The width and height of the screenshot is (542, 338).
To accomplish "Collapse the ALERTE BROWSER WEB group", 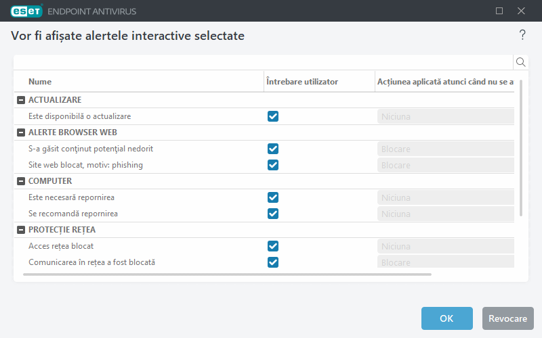I will click(x=20, y=132).
